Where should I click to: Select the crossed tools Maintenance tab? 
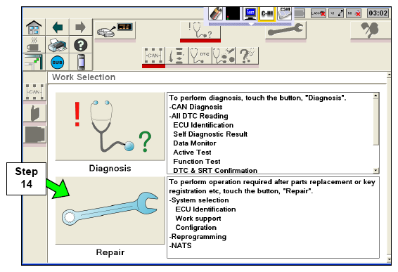pyautogui.click(x=371, y=31)
